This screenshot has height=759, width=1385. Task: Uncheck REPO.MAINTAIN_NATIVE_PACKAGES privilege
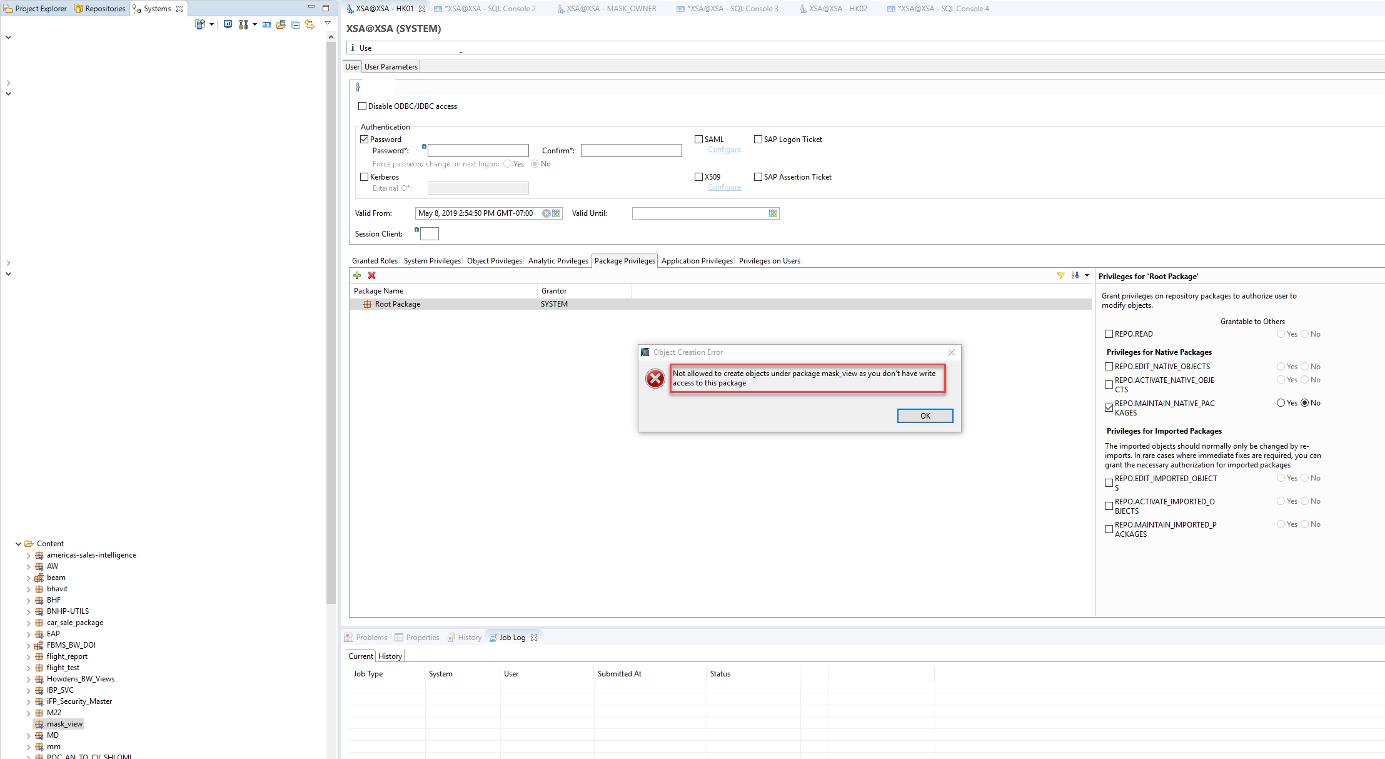(x=1109, y=408)
